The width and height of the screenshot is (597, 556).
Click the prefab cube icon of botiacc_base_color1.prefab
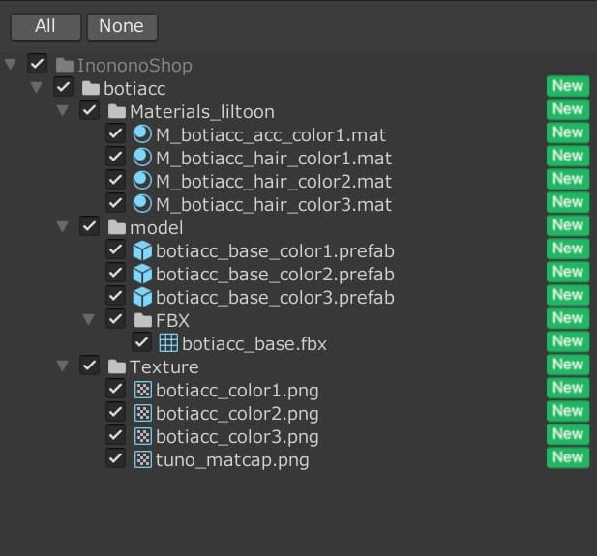142,250
